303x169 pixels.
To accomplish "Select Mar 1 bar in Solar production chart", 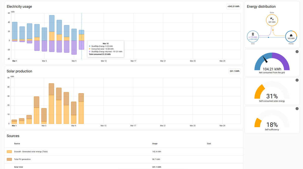I will (14, 122).
